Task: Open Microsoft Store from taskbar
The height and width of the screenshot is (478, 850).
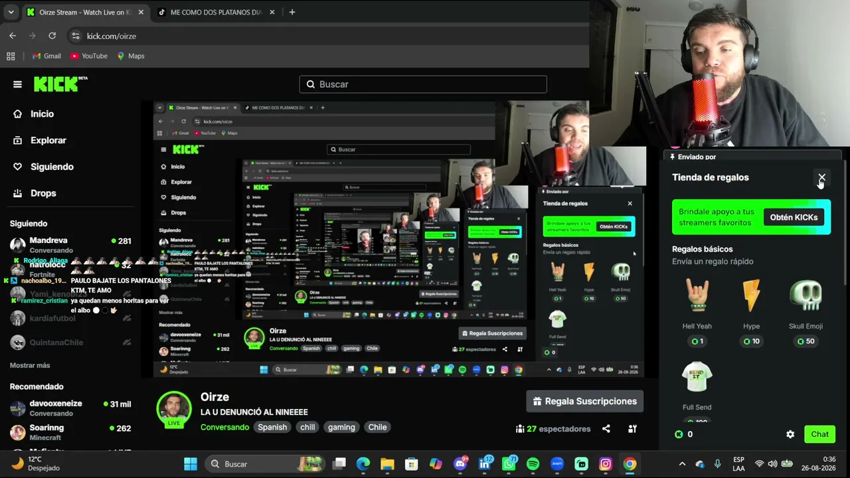Action: [x=412, y=464]
